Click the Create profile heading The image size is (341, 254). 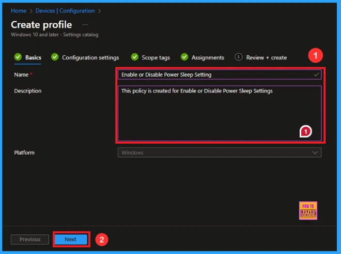41,25
